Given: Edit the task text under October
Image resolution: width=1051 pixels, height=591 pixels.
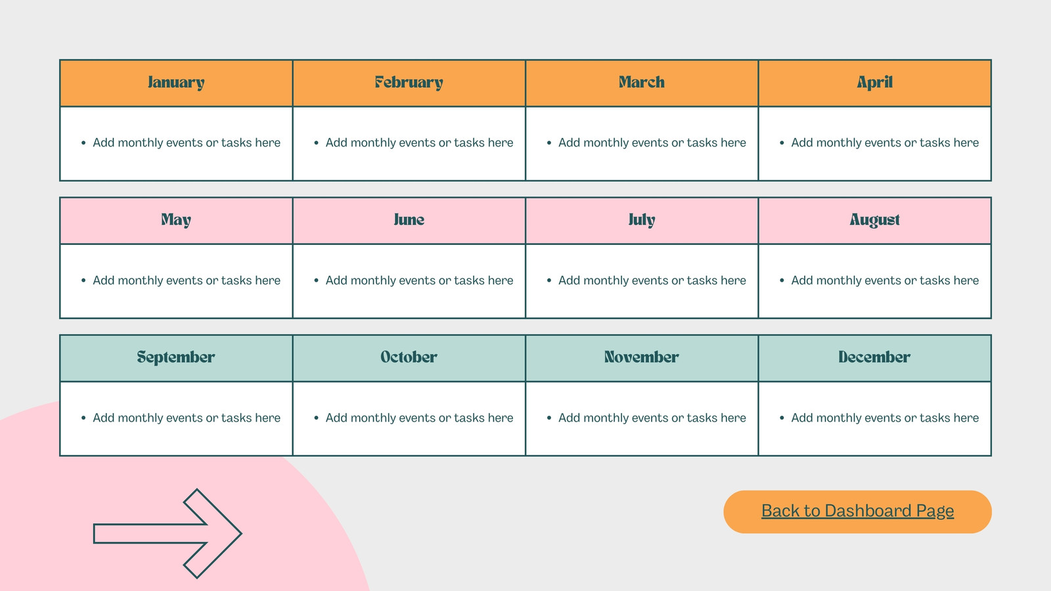Looking at the screenshot, I should click(x=419, y=418).
